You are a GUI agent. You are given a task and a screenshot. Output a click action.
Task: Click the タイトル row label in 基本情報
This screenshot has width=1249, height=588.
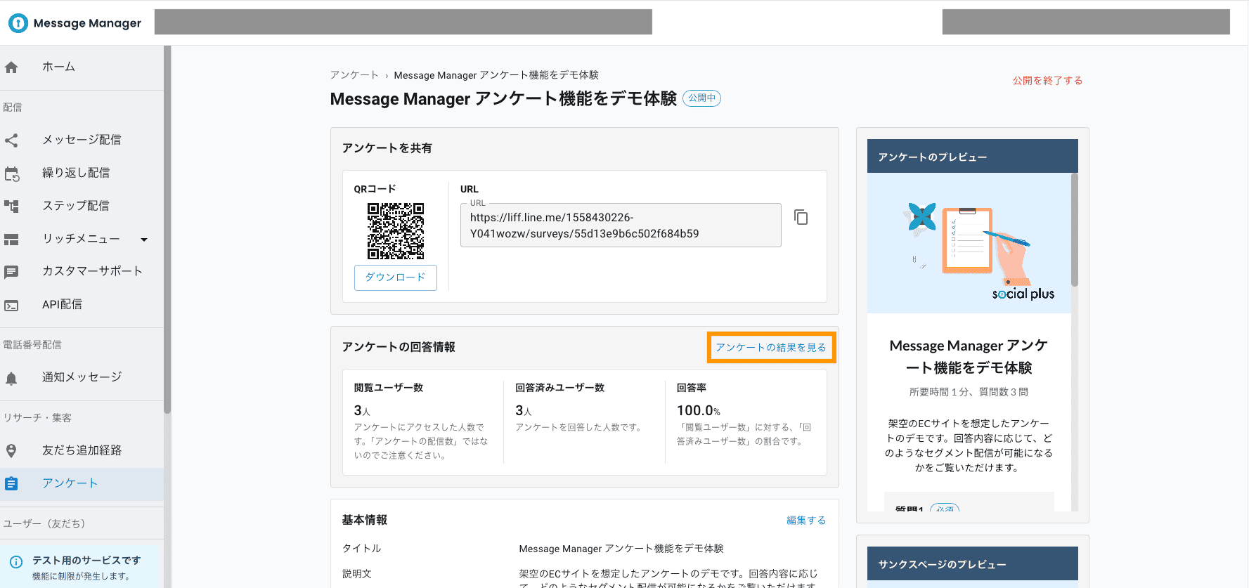[x=361, y=549]
